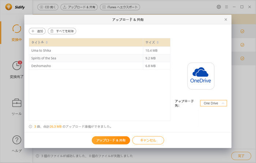Click the second completed checkmark icon
256x163 pixels.
click(242, 45)
